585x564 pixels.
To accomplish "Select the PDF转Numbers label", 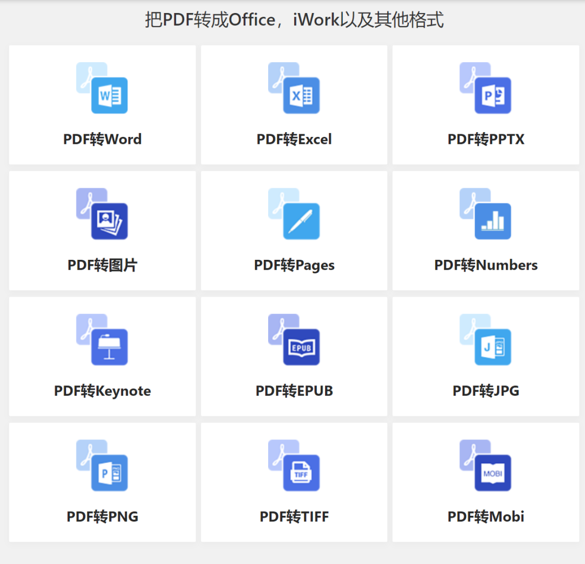I will (486, 265).
